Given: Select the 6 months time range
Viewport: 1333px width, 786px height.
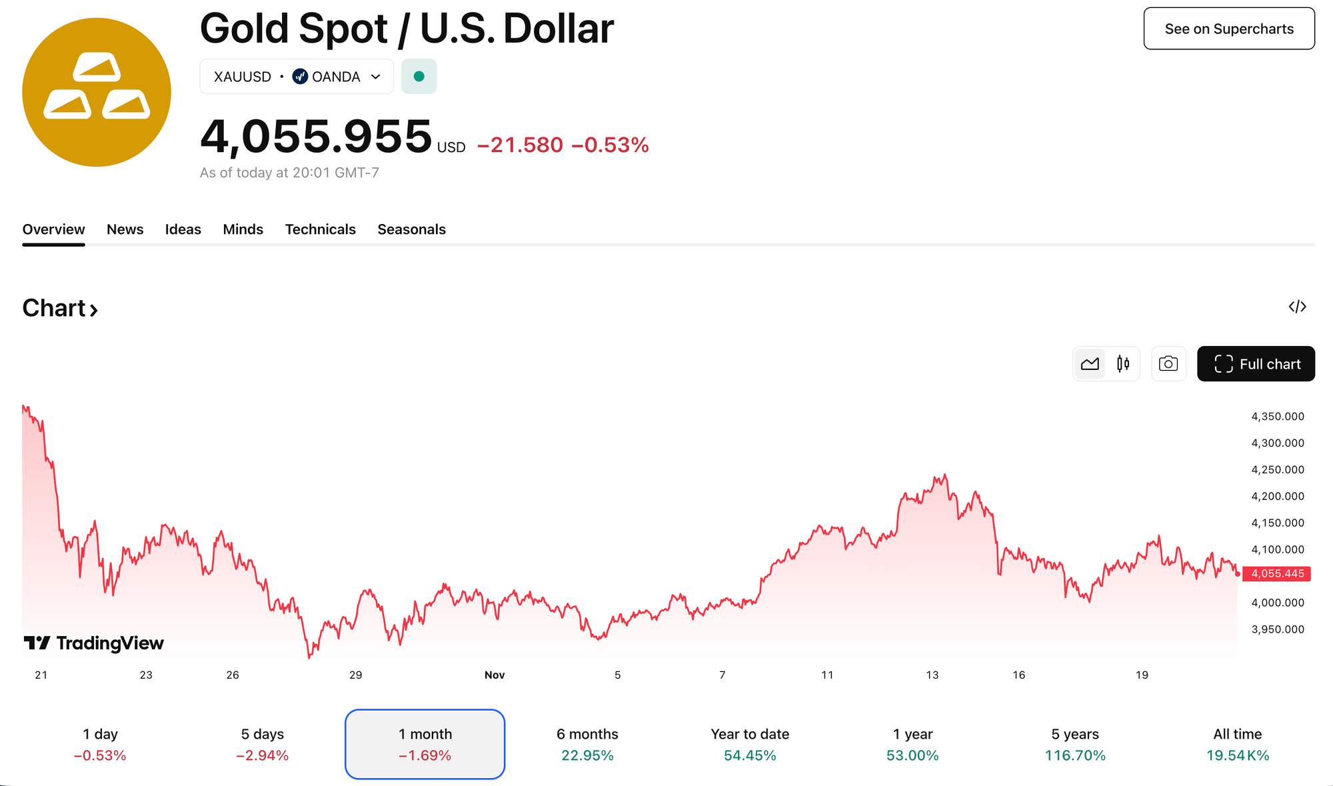Looking at the screenshot, I should [587, 744].
